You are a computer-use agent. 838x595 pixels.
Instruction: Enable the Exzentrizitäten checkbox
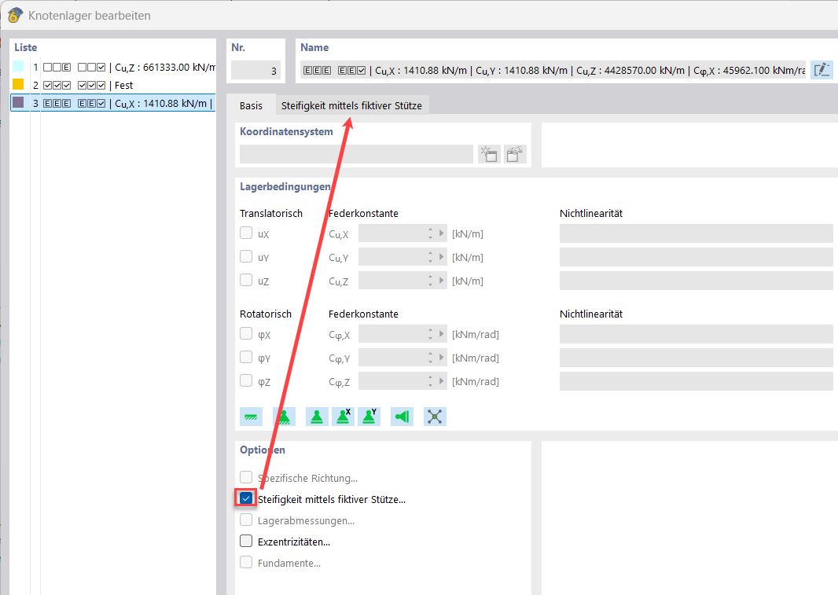(246, 542)
